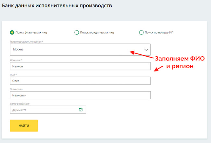Open the calendar date picker icon

coord(81,110)
